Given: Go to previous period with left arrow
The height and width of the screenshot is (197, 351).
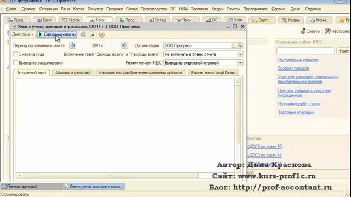Looking at the screenshot, I should [x=72, y=45].
